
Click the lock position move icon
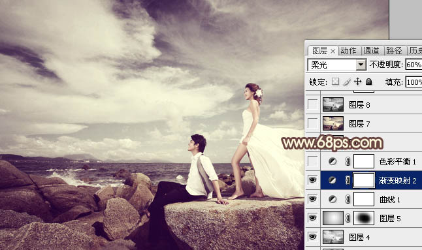(358, 82)
